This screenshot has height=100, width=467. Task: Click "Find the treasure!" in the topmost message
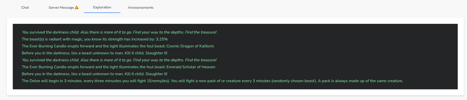(201, 32)
